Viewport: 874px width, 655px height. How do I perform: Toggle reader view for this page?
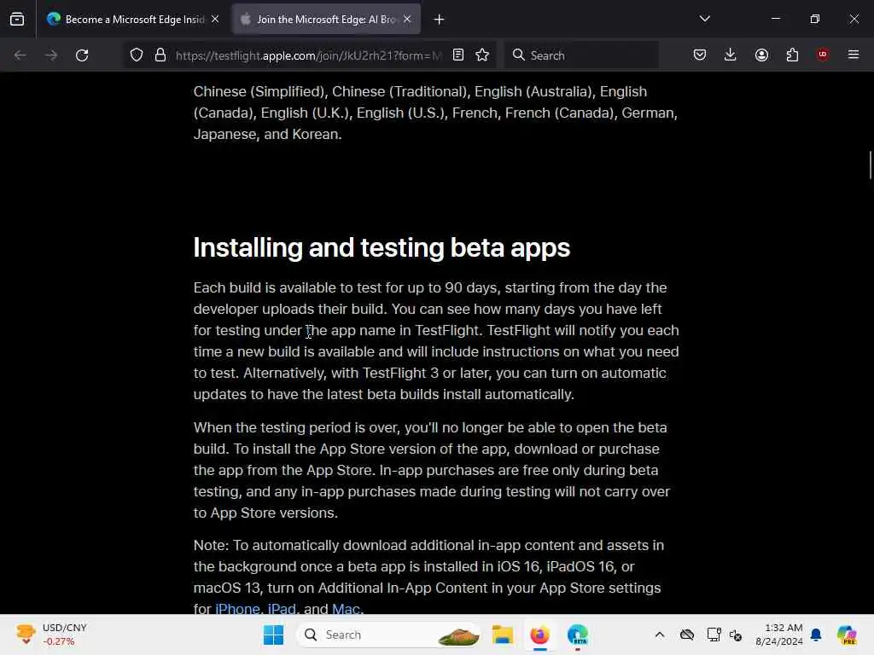(x=458, y=55)
